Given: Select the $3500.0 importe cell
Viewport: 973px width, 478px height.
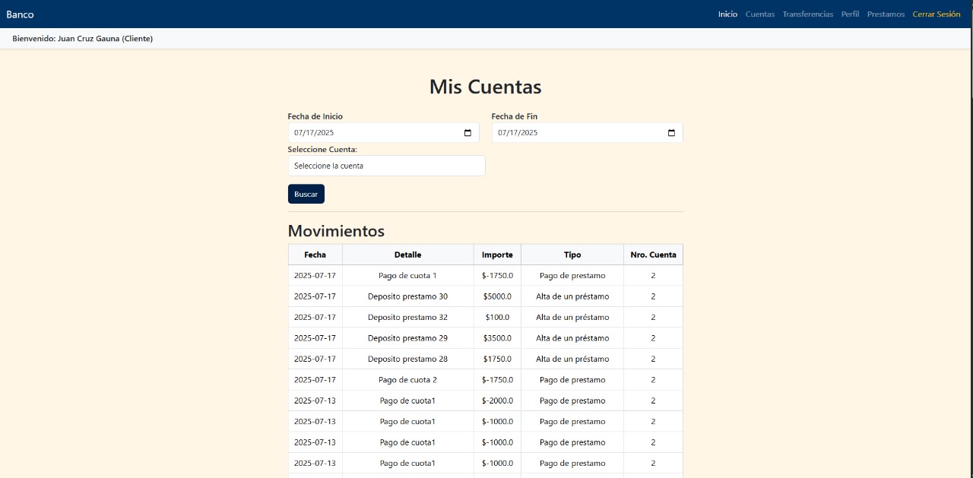Looking at the screenshot, I should [497, 338].
